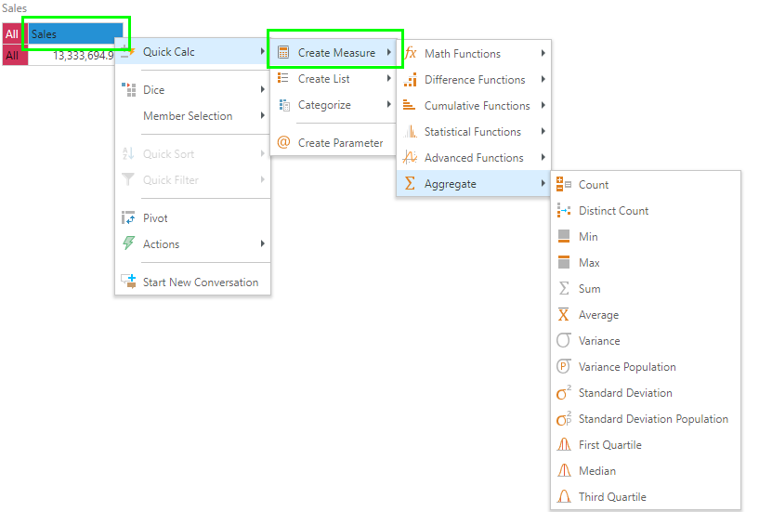Screen dimensions: 759x512
Task: Open the Actions submenu arrow
Action: tap(263, 244)
